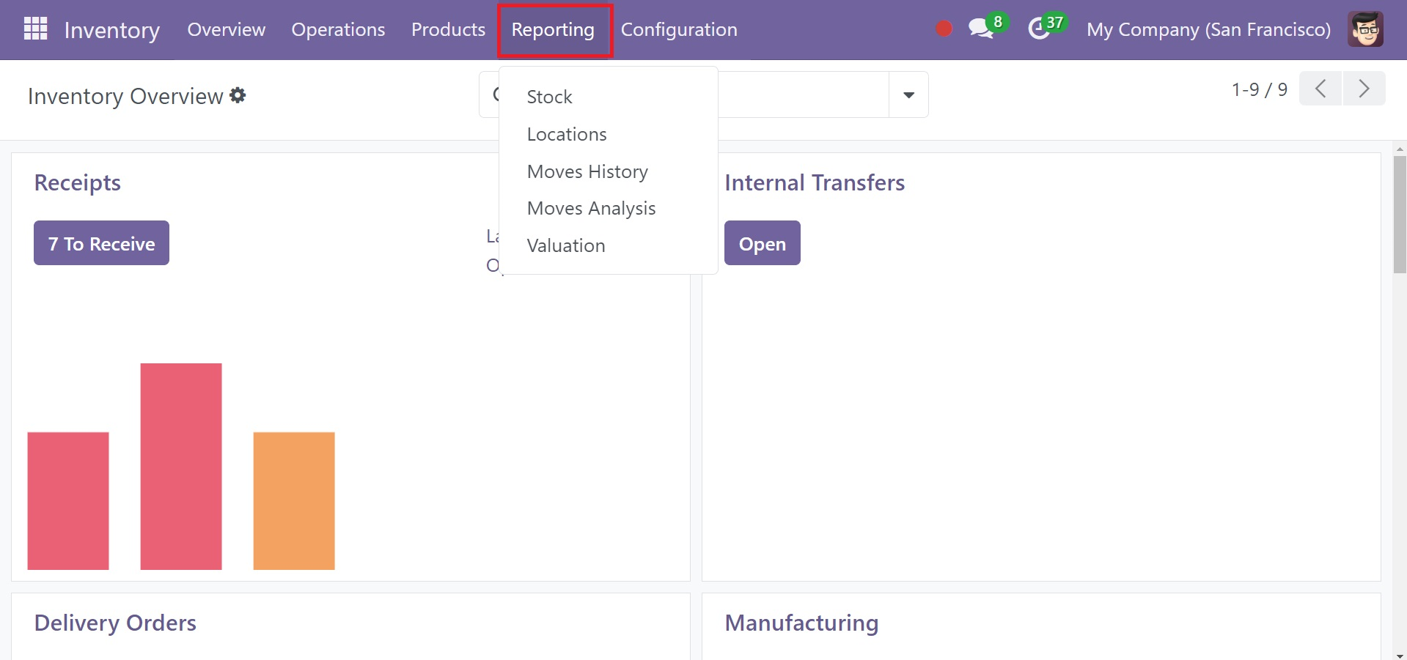1407x660 pixels.
Task: Click the 7 To Receive button
Action: coord(101,243)
